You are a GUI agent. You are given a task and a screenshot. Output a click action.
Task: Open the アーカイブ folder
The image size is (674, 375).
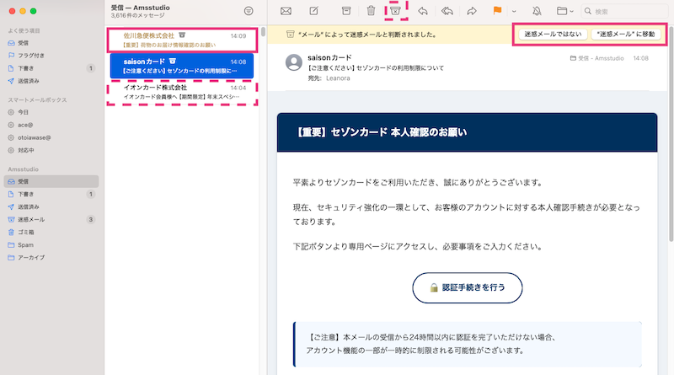51,257
